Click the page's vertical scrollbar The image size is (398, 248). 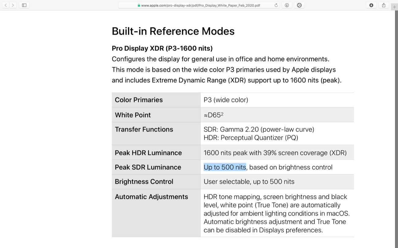click(x=396, y=122)
